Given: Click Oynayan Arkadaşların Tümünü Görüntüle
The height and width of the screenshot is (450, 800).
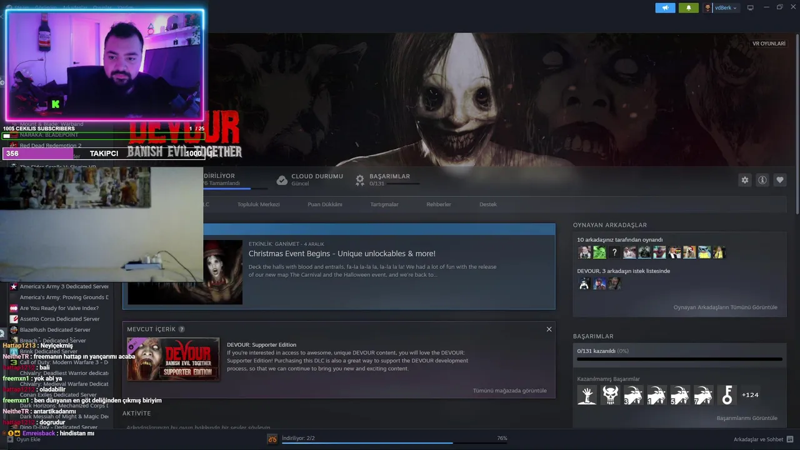Looking at the screenshot, I should point(725,307).
